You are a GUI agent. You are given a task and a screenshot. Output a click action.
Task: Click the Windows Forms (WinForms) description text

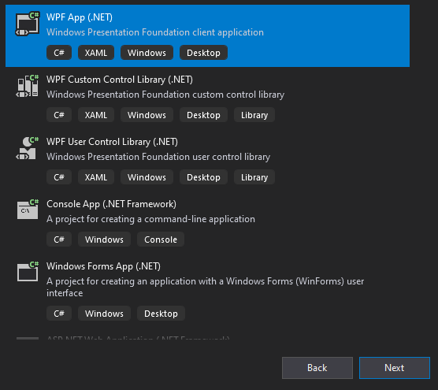(206, 288)
